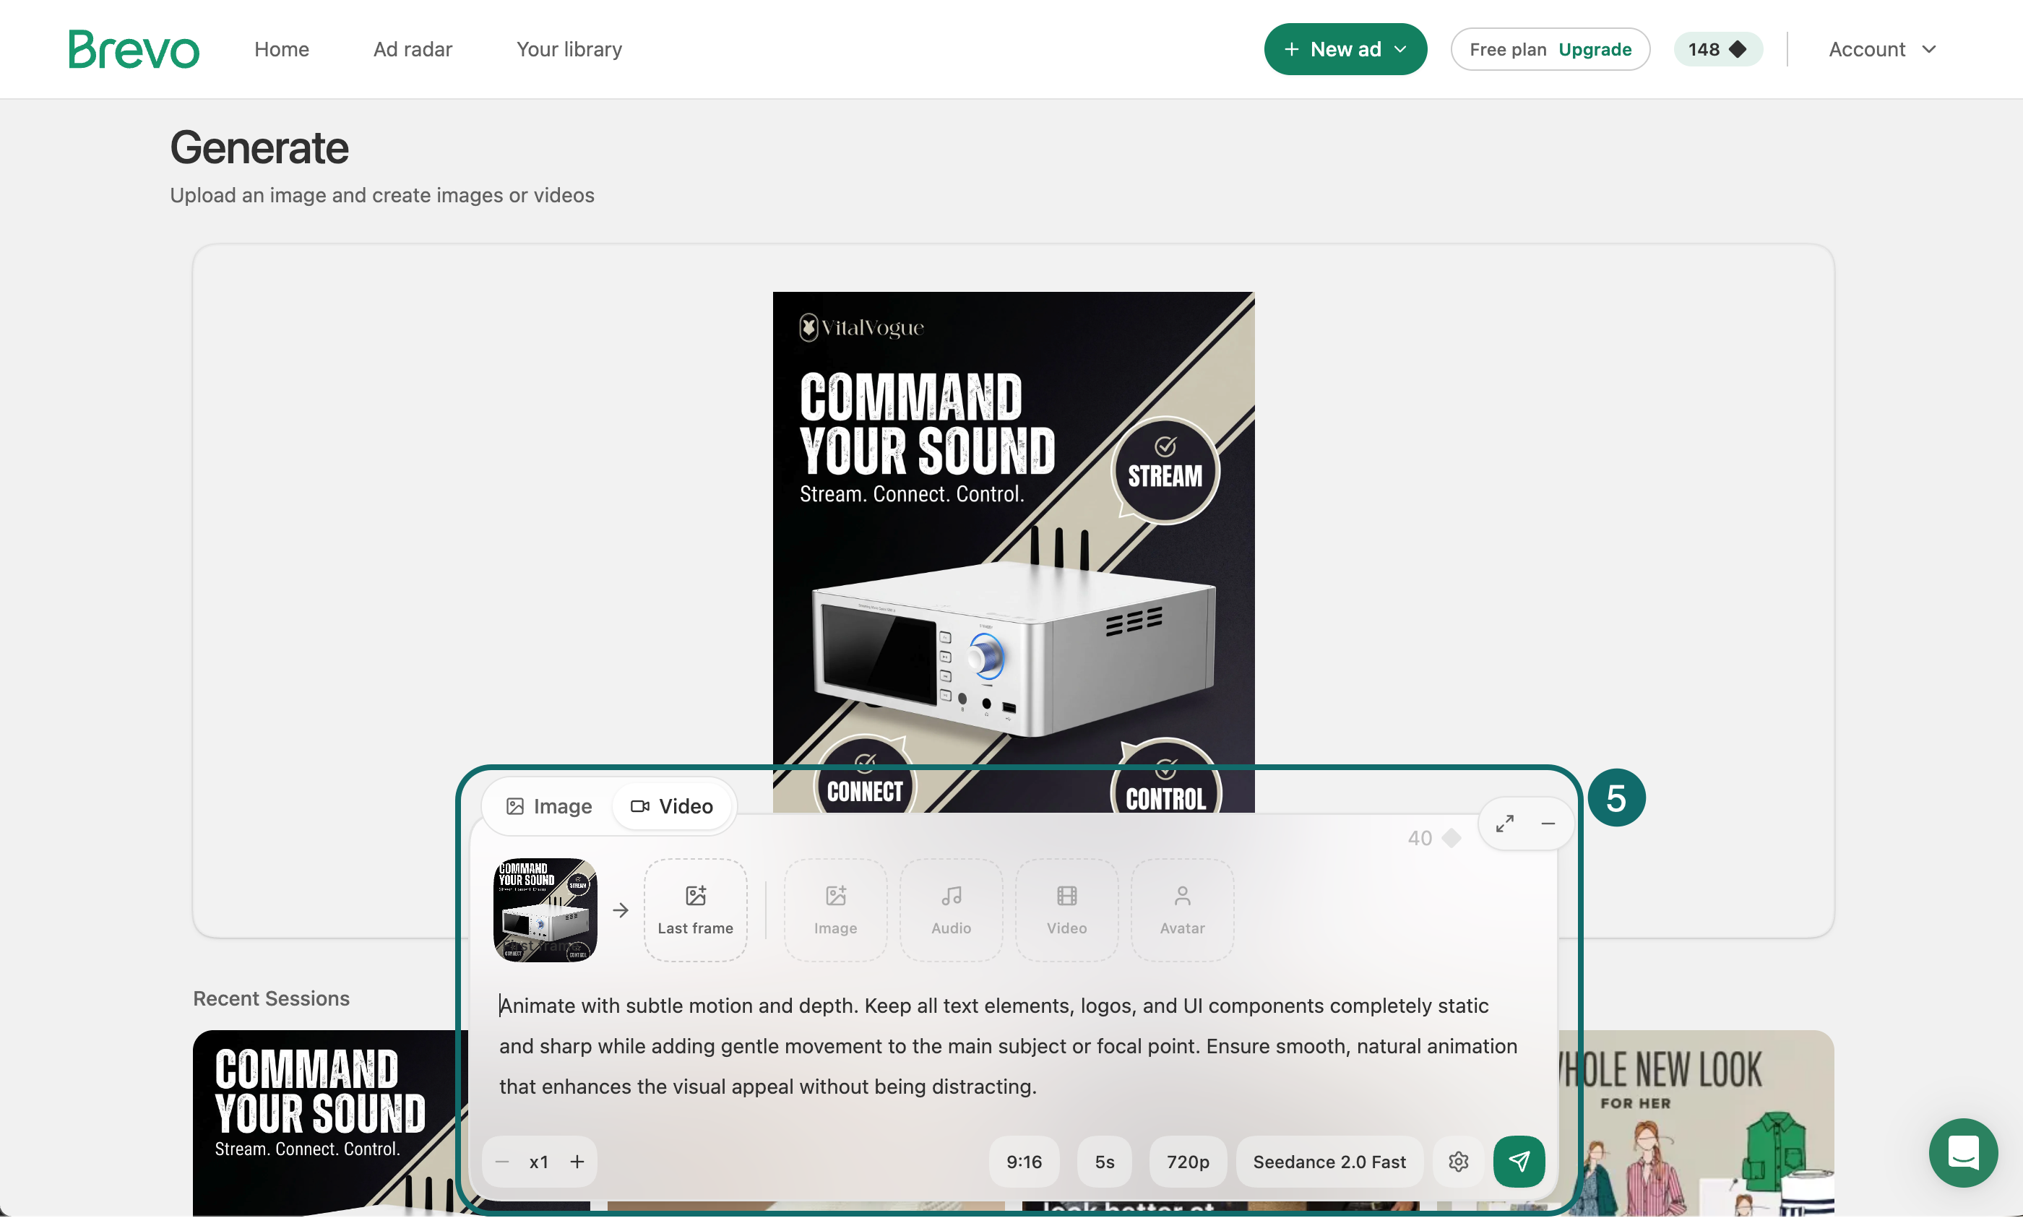Open the chat support bubble
This screenshot has width=2023, height=1218.
pyautogui.click(x=1963, y=1152)
